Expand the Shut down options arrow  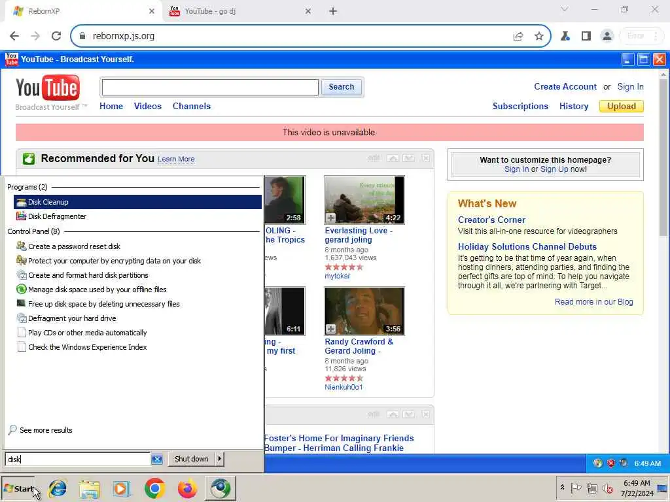coord(219,459)
